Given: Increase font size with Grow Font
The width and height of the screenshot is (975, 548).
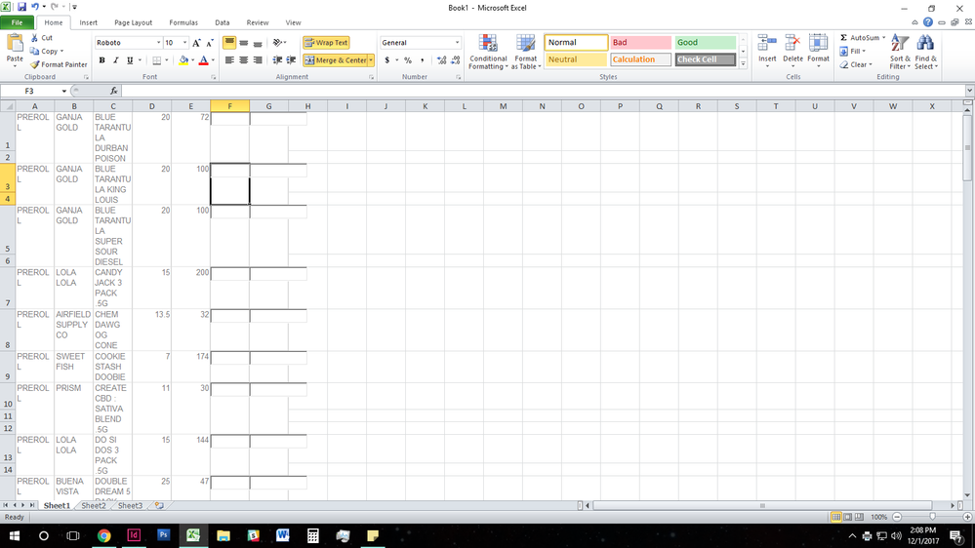Looking at the screenshot, I should click(196, 43).
